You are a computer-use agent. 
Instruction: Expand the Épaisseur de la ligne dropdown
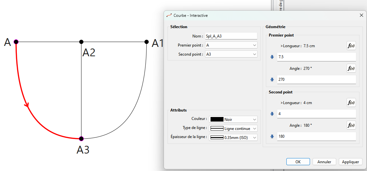[x=233, y=137]
